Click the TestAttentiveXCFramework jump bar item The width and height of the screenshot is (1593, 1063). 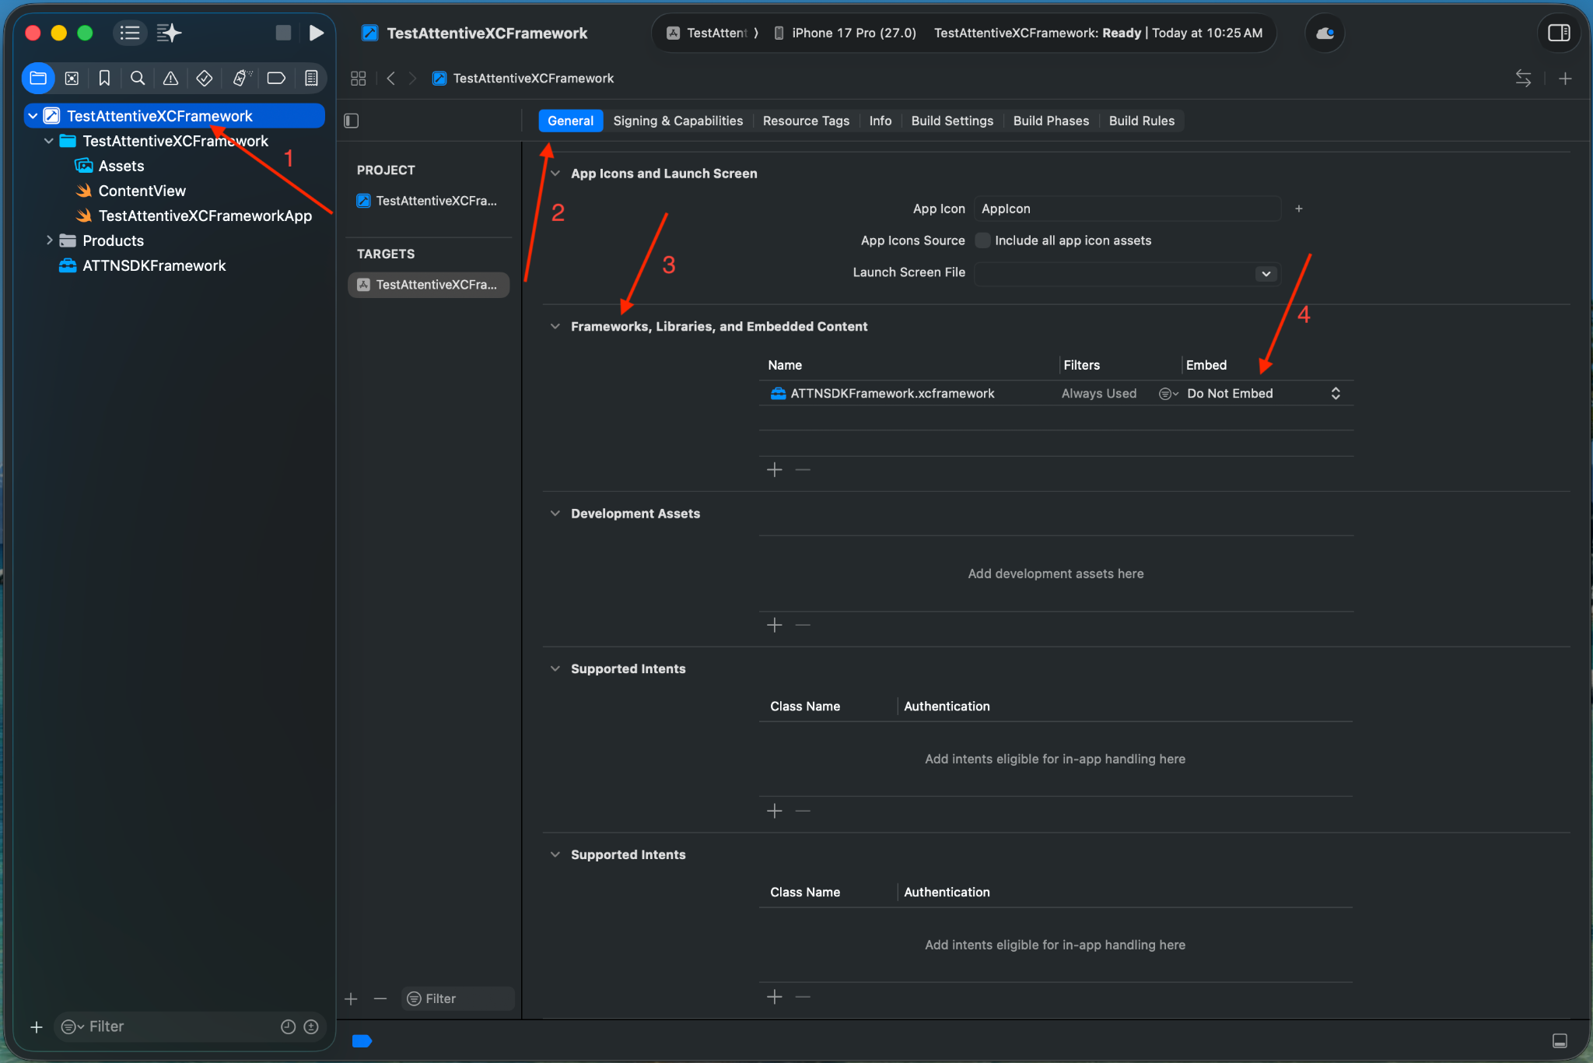524,79
